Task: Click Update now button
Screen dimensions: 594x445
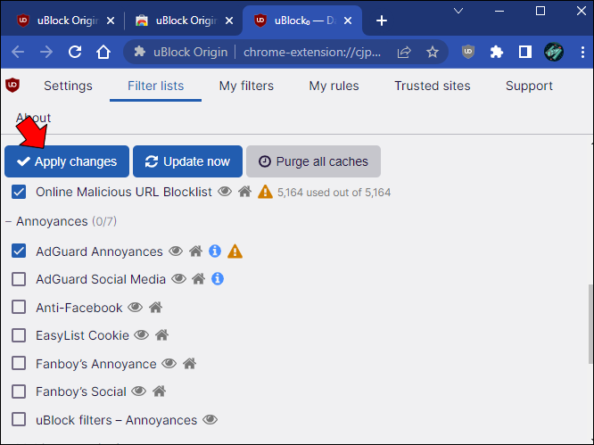Action: (x=187, y=161)
